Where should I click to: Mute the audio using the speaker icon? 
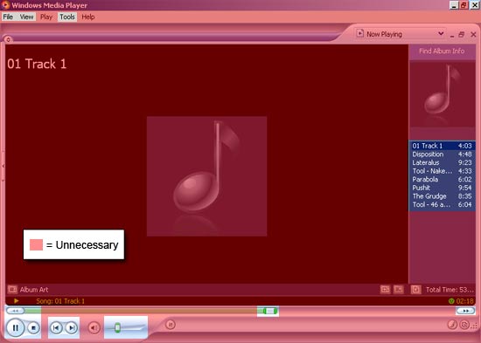point(94,328)
